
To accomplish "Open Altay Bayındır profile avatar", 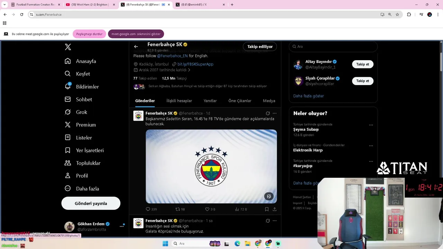I will coord(298,64).
